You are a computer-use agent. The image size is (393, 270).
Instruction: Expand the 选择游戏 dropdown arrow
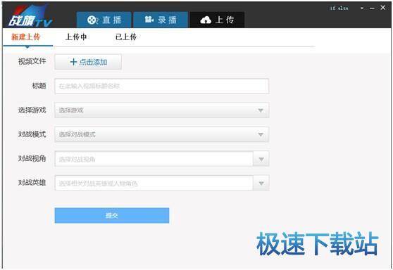261,110
